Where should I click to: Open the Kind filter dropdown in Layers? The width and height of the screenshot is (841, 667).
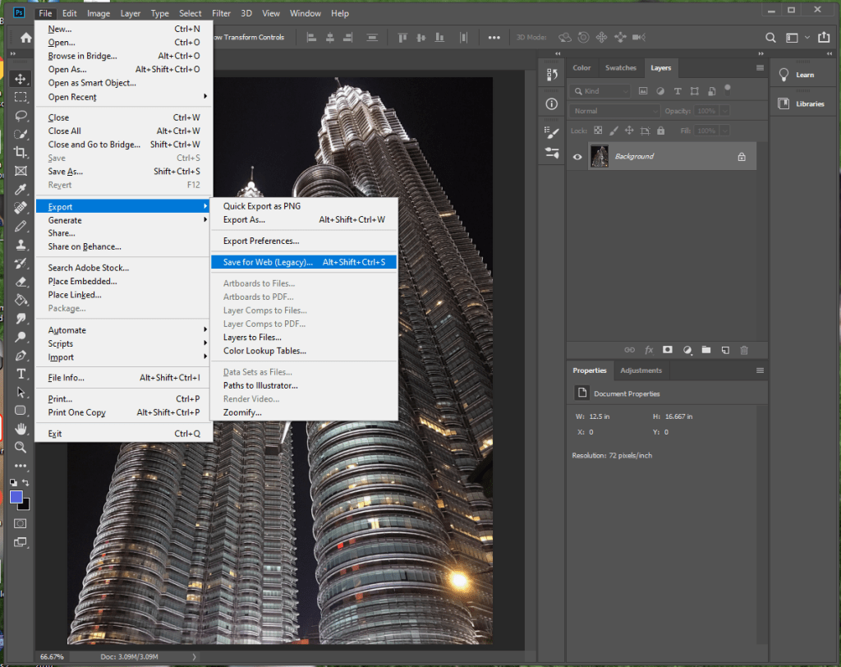pyautogui.click(x=601, y=91)
